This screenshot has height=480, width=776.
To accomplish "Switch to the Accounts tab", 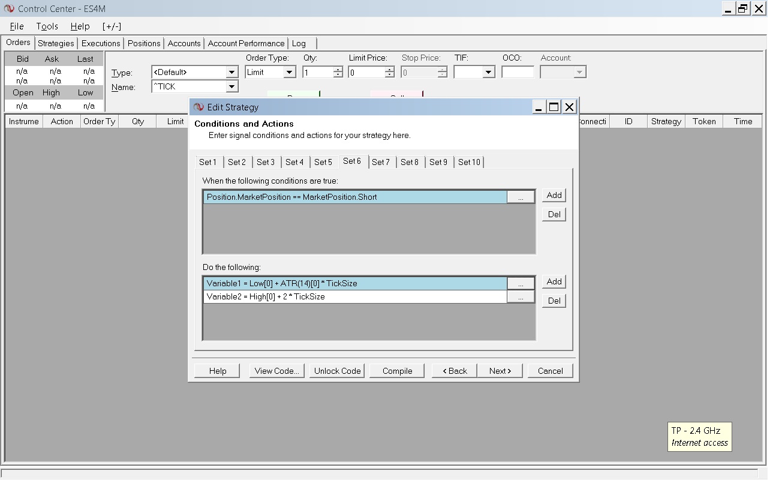I will tap(184, 43).
